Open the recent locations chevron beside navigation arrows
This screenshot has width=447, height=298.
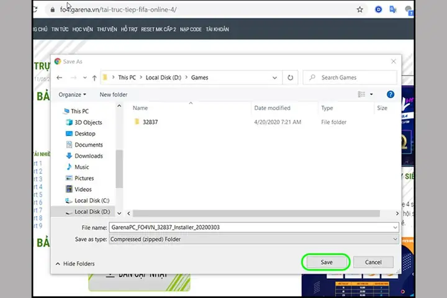(x=85, y=78)
